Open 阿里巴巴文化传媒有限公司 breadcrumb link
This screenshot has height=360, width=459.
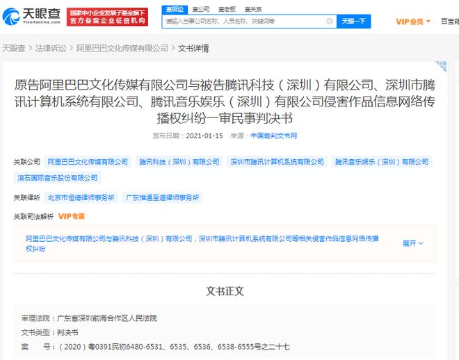point(122,49)
